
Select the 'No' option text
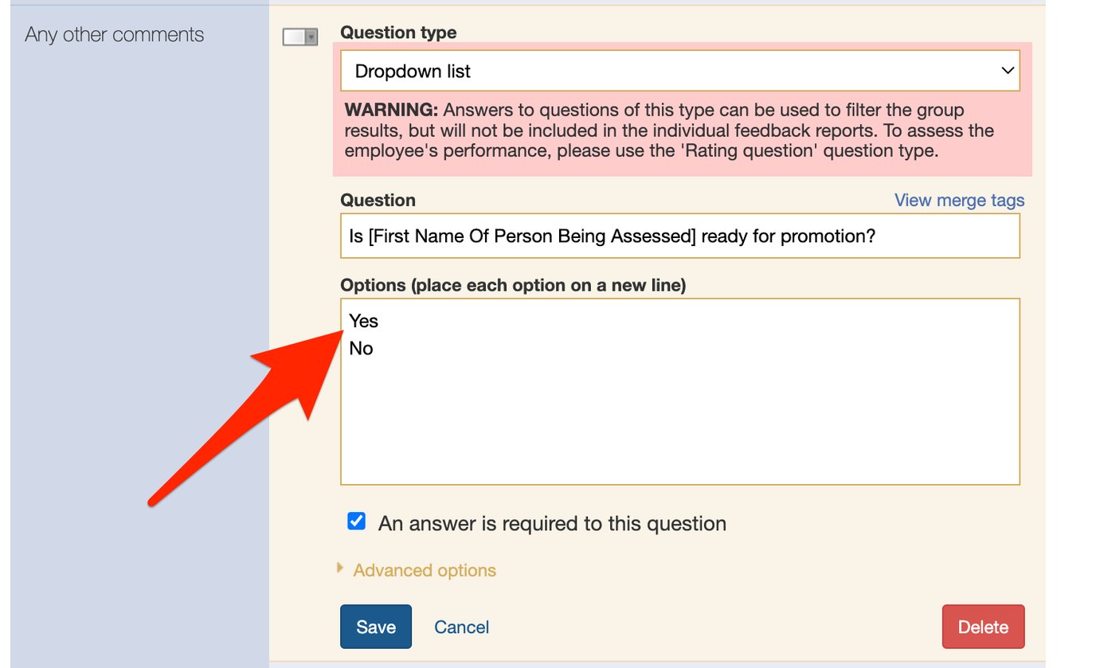pos(361,348)
